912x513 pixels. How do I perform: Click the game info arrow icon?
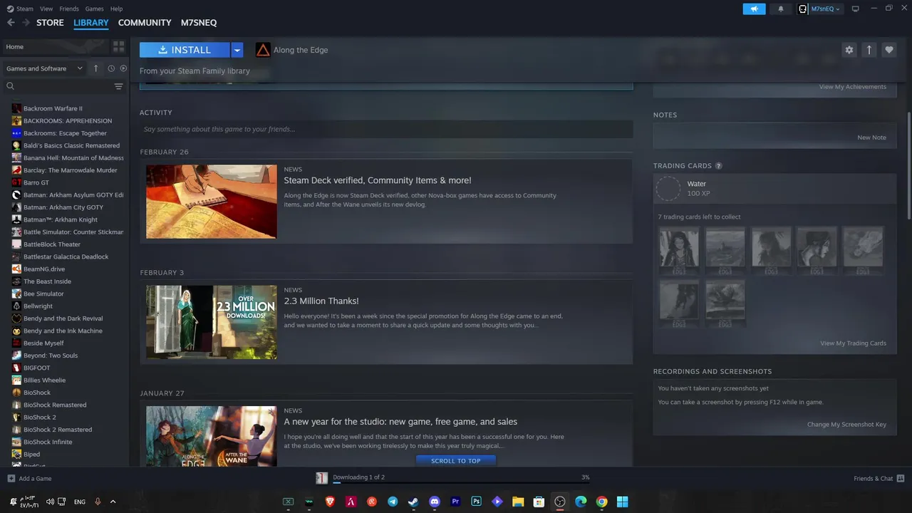[x=869, y=50]
